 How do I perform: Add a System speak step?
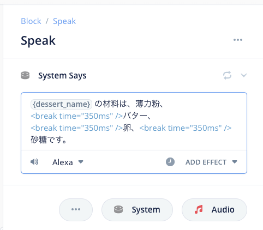[137, 209]
